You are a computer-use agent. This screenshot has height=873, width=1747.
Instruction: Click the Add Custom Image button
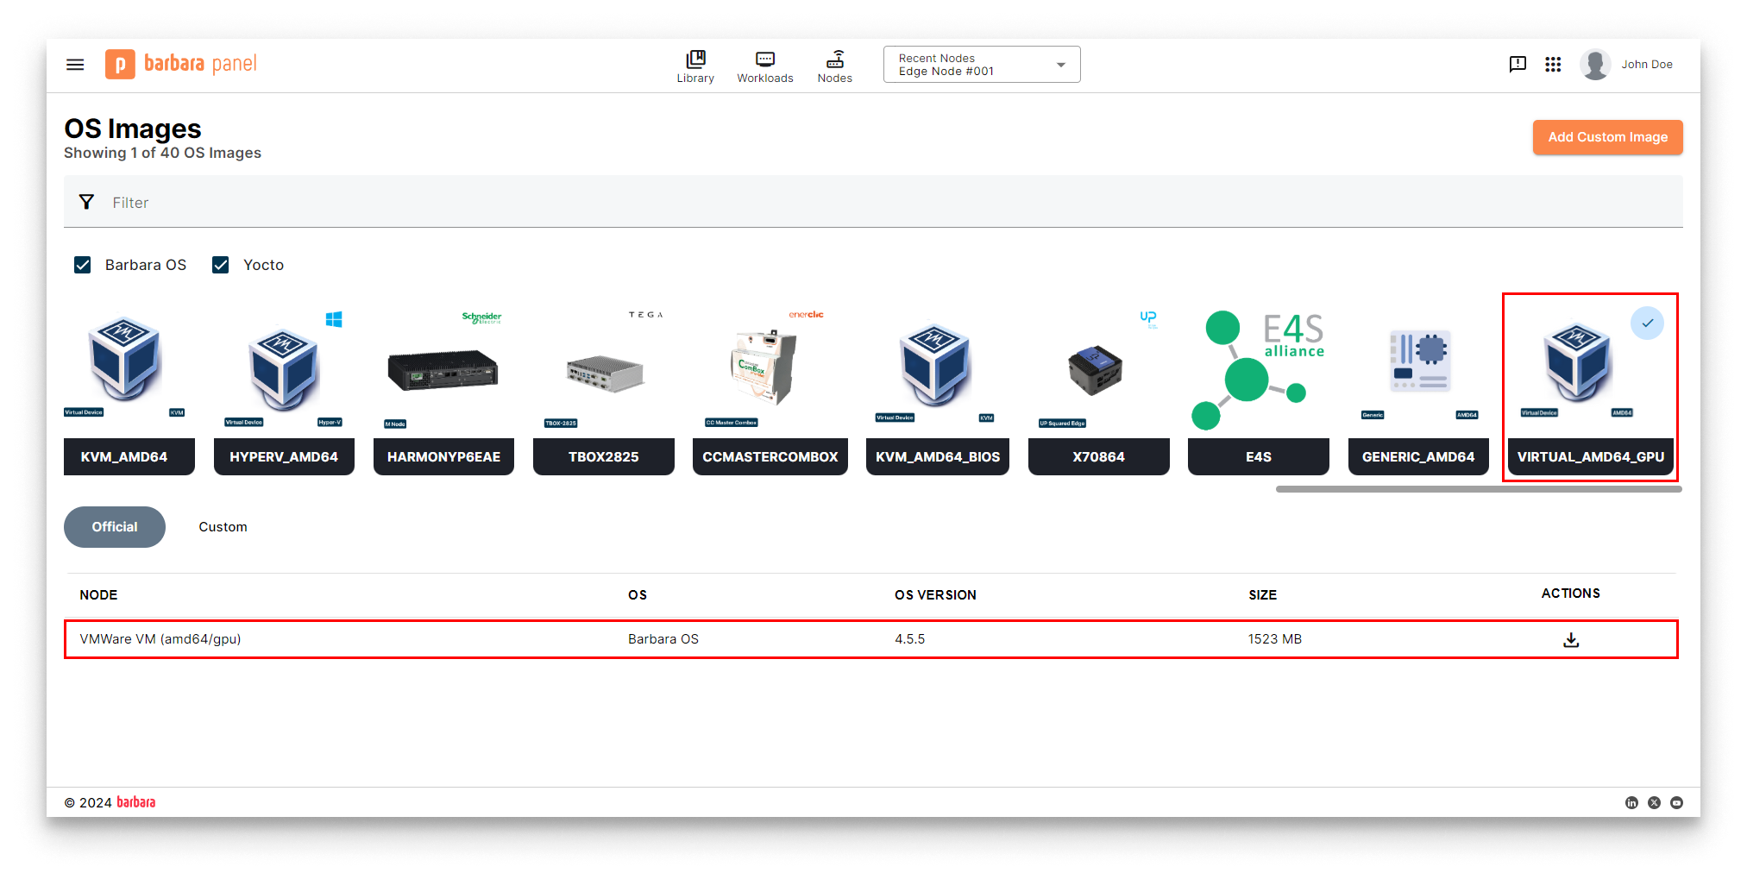point(1606,137)
